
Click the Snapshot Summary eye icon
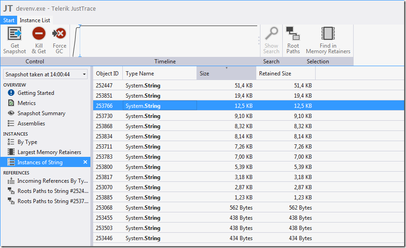point(11,113)
